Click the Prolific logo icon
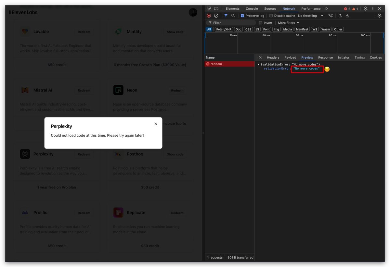Image resolution: width=390 pixels, height=267 pixels. click(x=25, y=212)
